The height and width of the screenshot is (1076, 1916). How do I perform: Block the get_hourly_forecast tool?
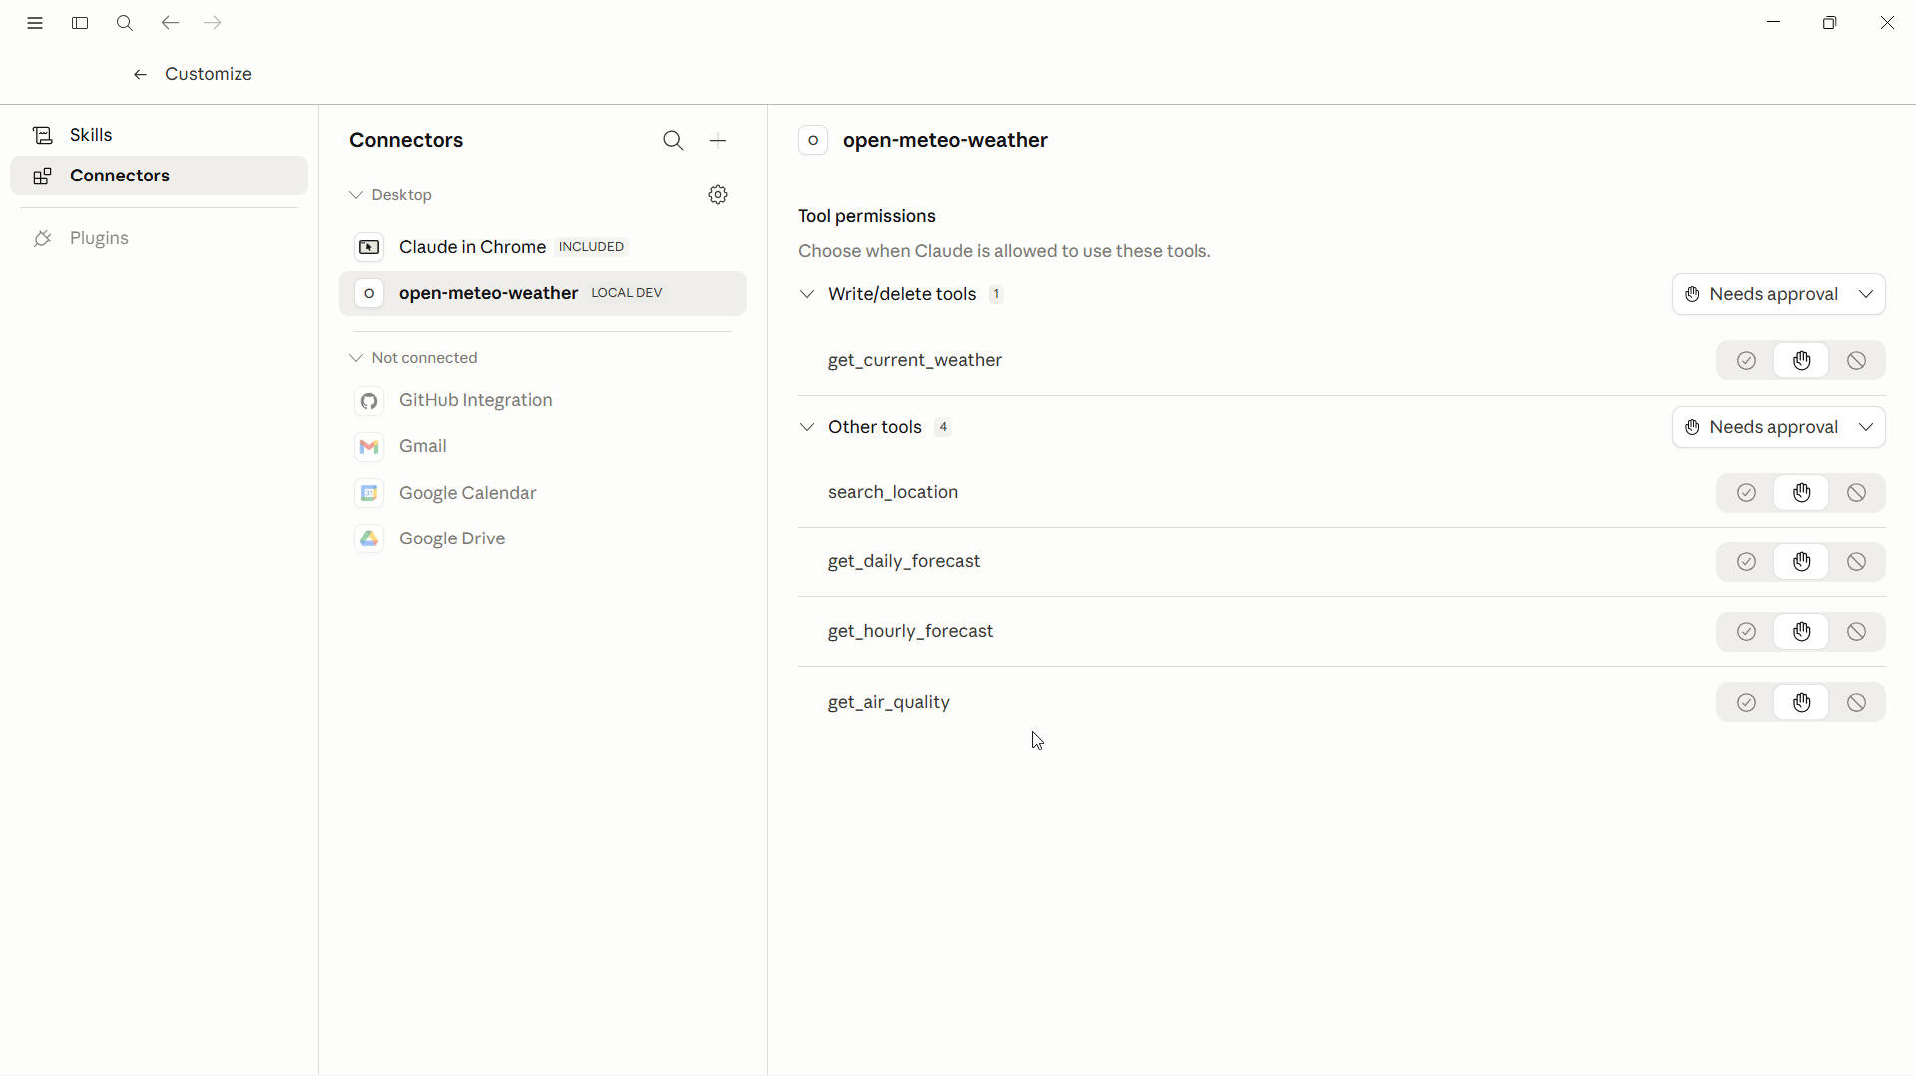point(1856,632)
